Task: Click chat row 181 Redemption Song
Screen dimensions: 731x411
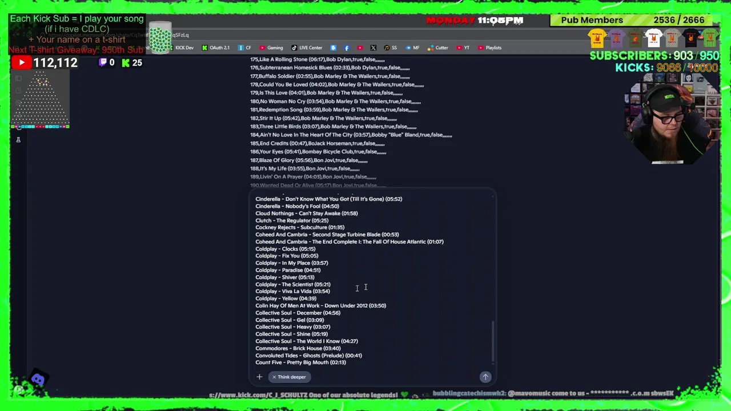Action: coord(334,110)
